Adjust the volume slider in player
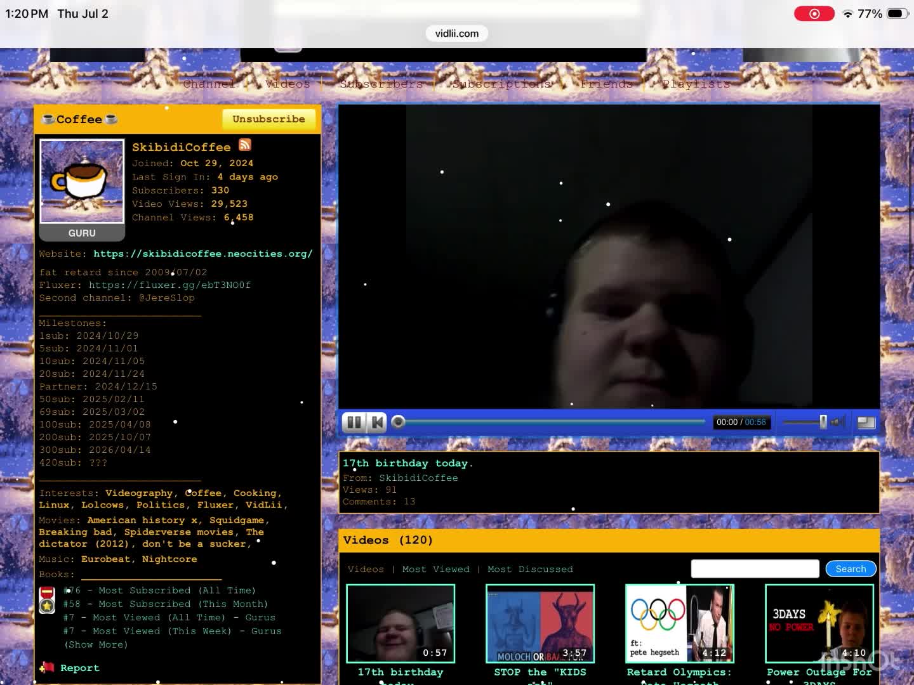The image size is (914, 685). [805, 422]
